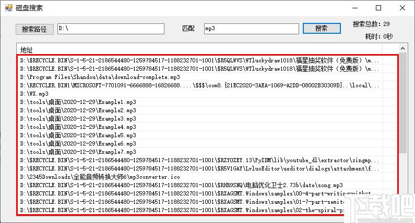Select the song.mp3 result row

pyautogui.click(x=200, y=185)
